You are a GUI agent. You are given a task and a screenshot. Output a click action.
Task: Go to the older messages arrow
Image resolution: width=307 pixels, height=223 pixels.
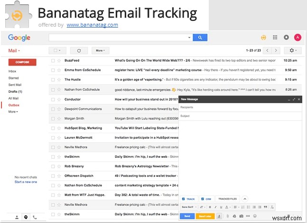(276, 50)
